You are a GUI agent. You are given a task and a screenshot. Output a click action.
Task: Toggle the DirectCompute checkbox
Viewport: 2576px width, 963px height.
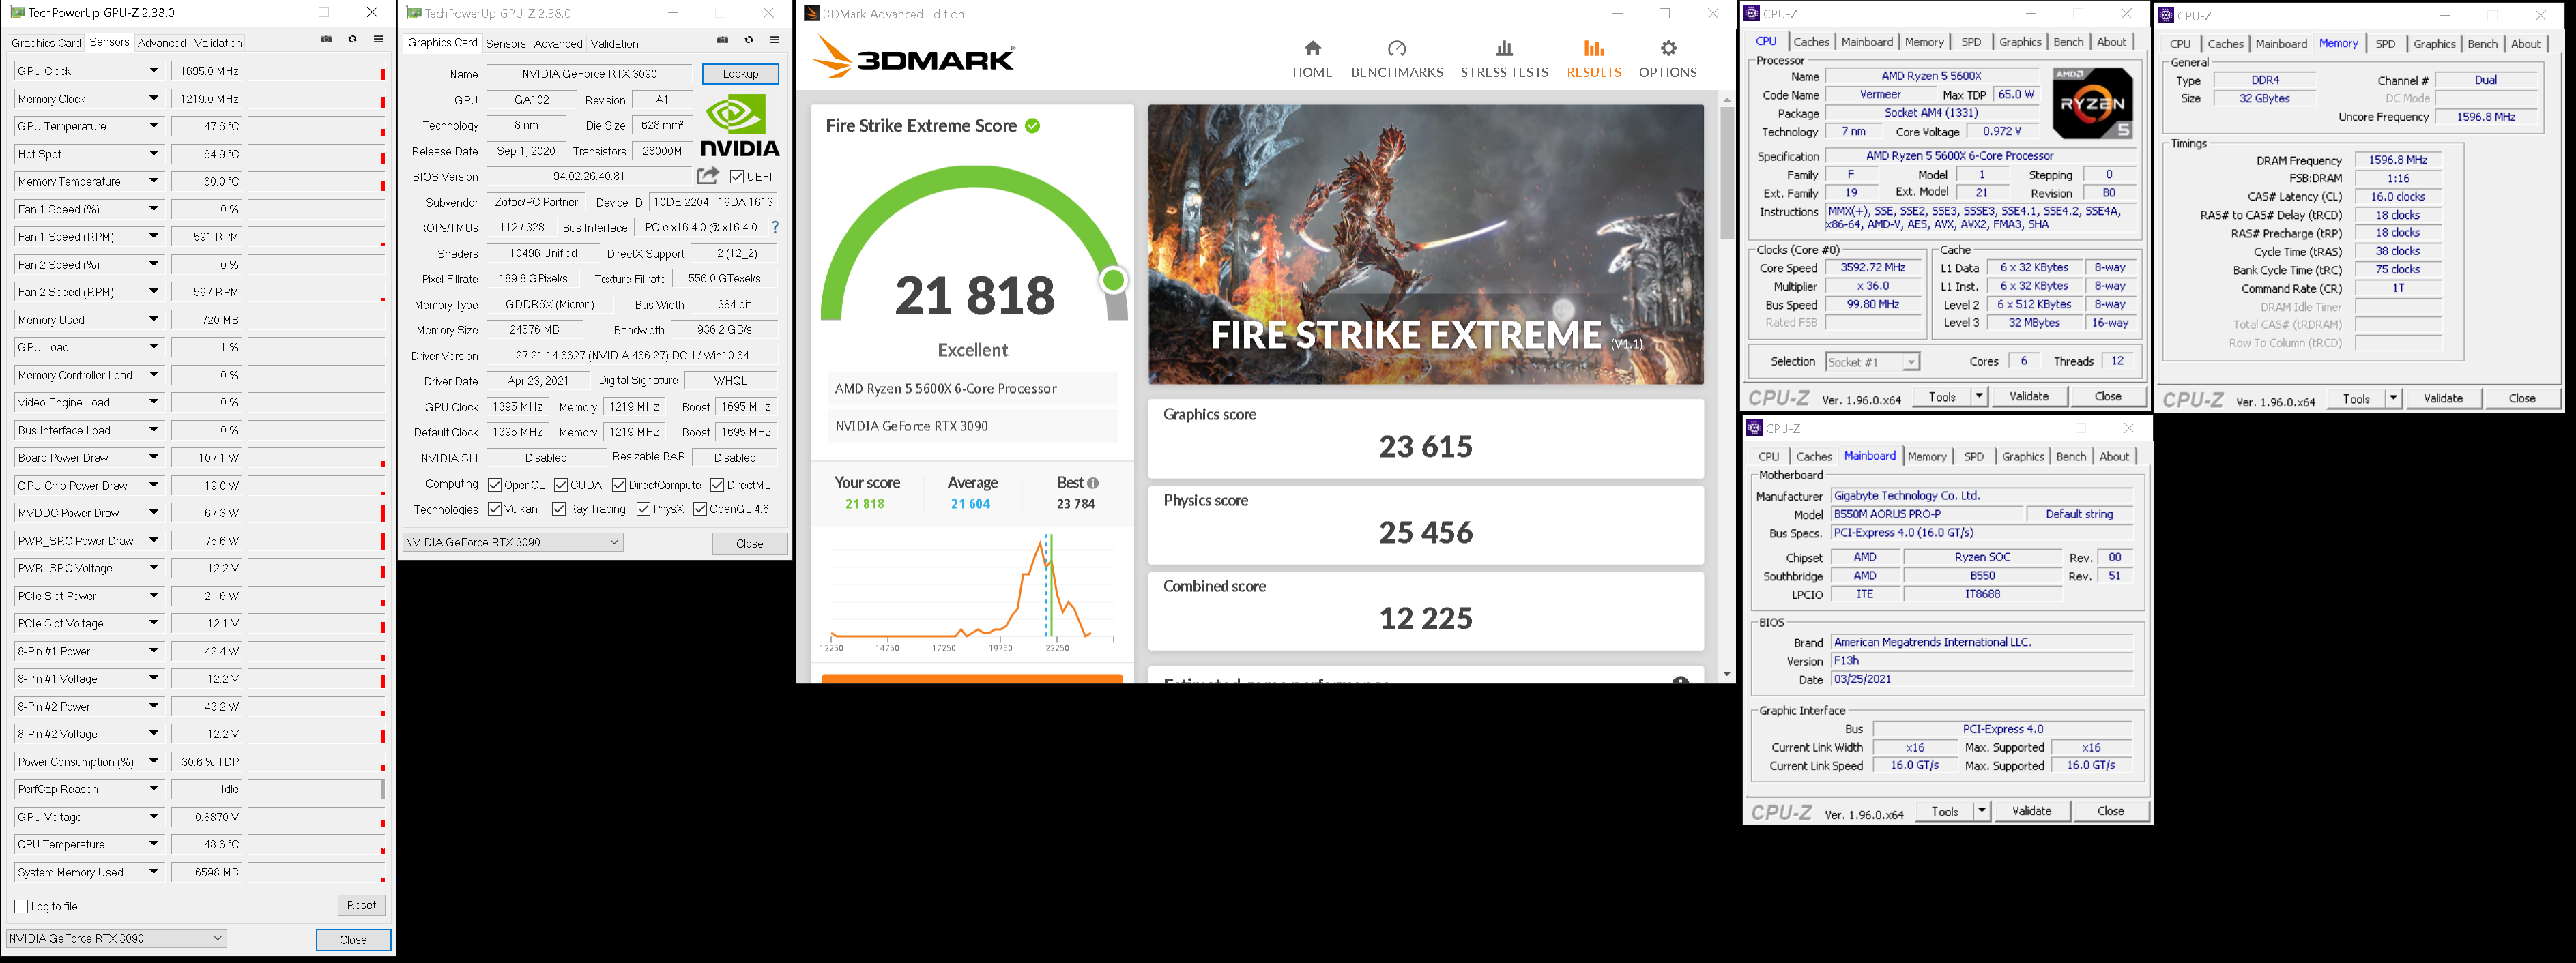coord(619,484)
